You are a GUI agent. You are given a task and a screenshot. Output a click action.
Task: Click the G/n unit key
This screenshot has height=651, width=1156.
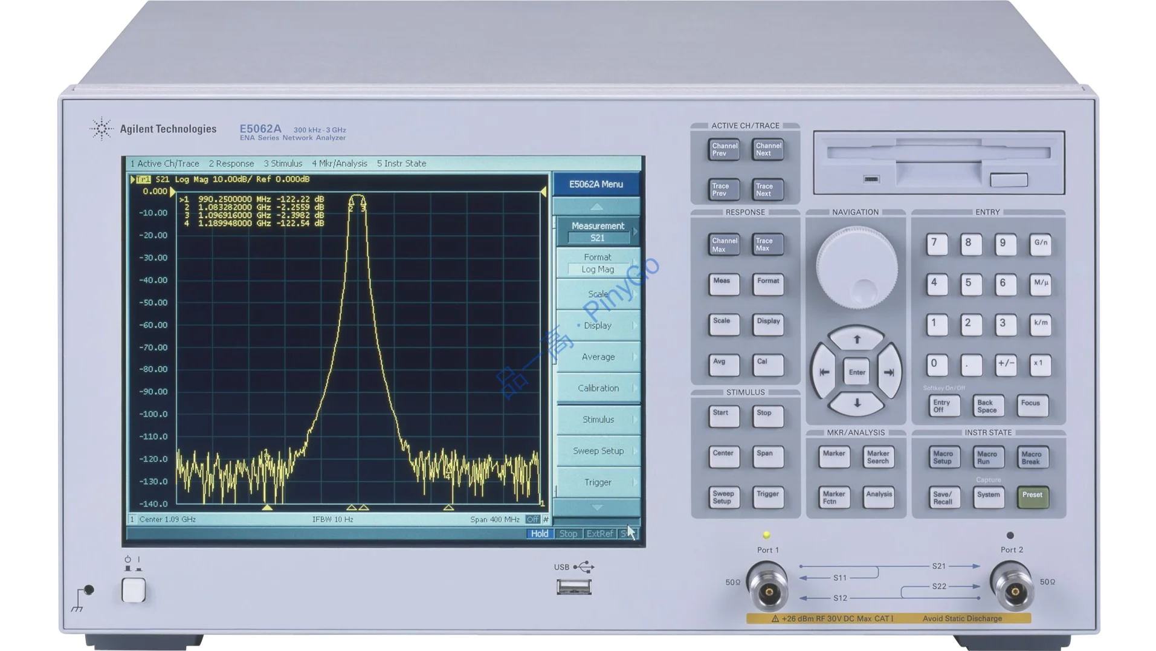[x=1041, y=244]
